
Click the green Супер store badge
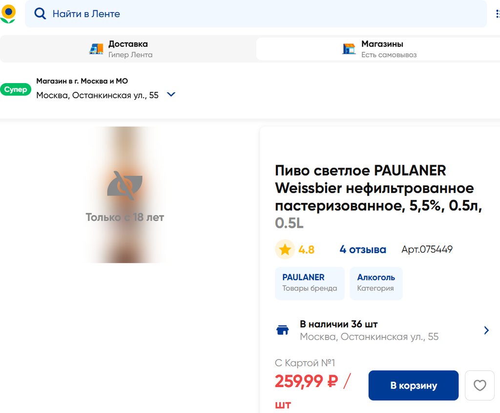(16, 89)
